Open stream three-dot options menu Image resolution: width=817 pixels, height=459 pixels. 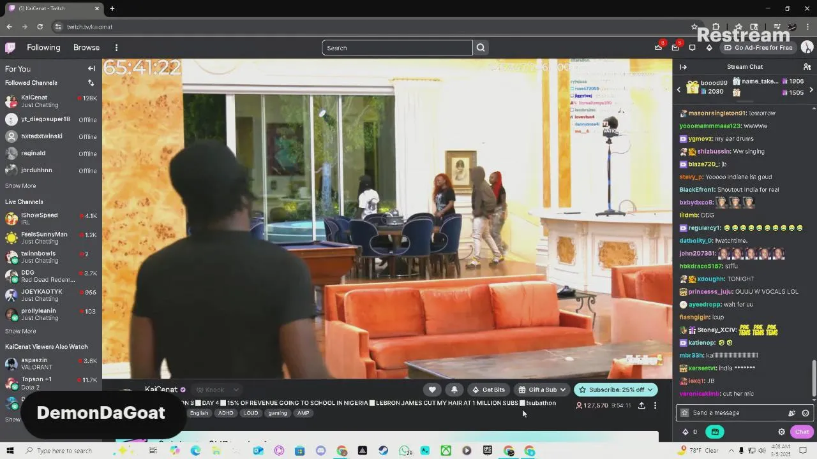[x=655, y=405]
